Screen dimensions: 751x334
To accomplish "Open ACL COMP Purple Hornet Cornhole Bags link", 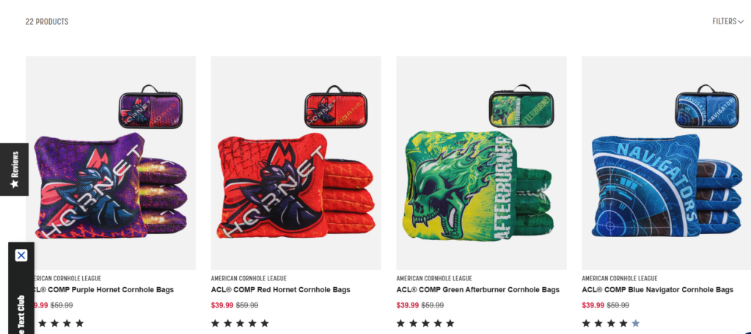I will click(101, 290).
